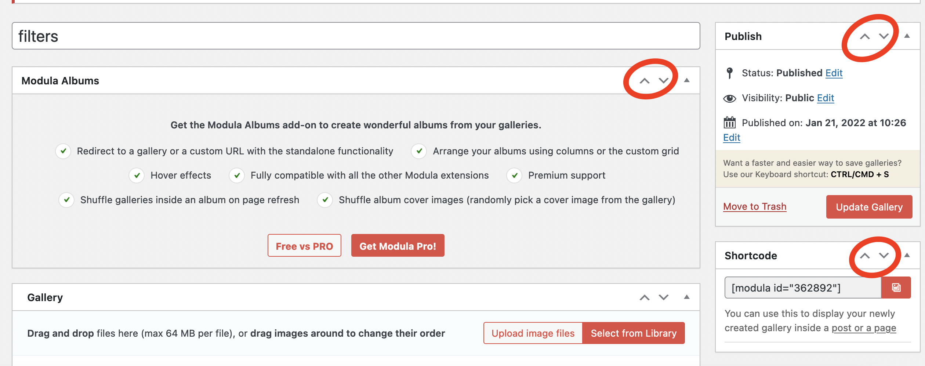Click the eye icon beside Visibility
This screenshot has width=925, height=366.
(730, 98)
